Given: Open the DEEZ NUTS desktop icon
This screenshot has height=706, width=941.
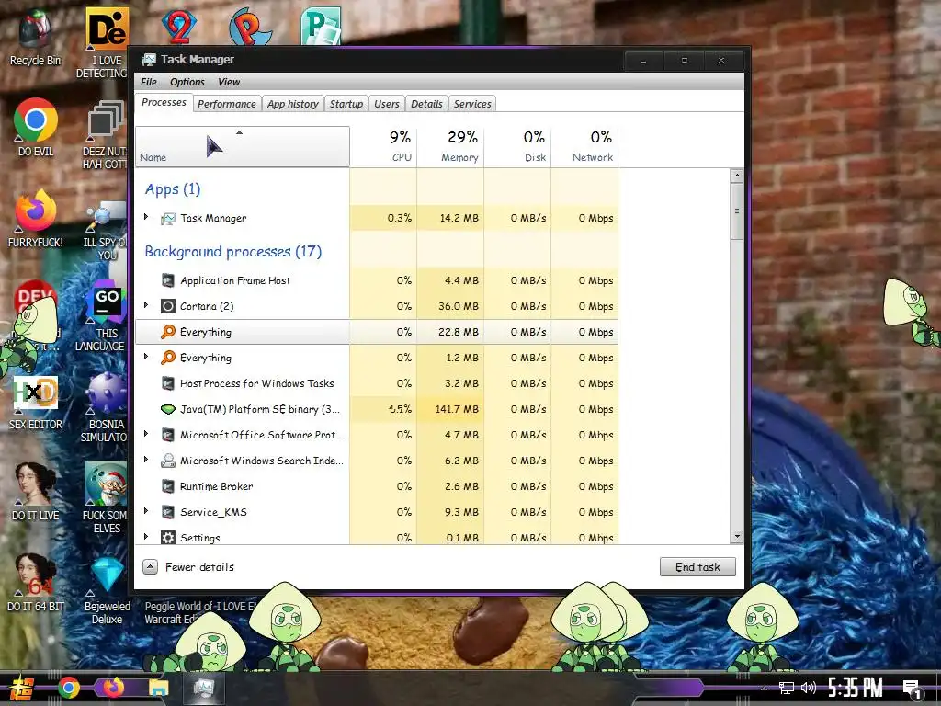Looking at the screenshot, I should click(106, 134).
